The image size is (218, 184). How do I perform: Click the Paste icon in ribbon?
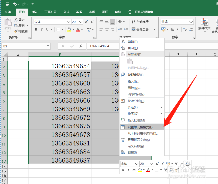pos(8,22)
